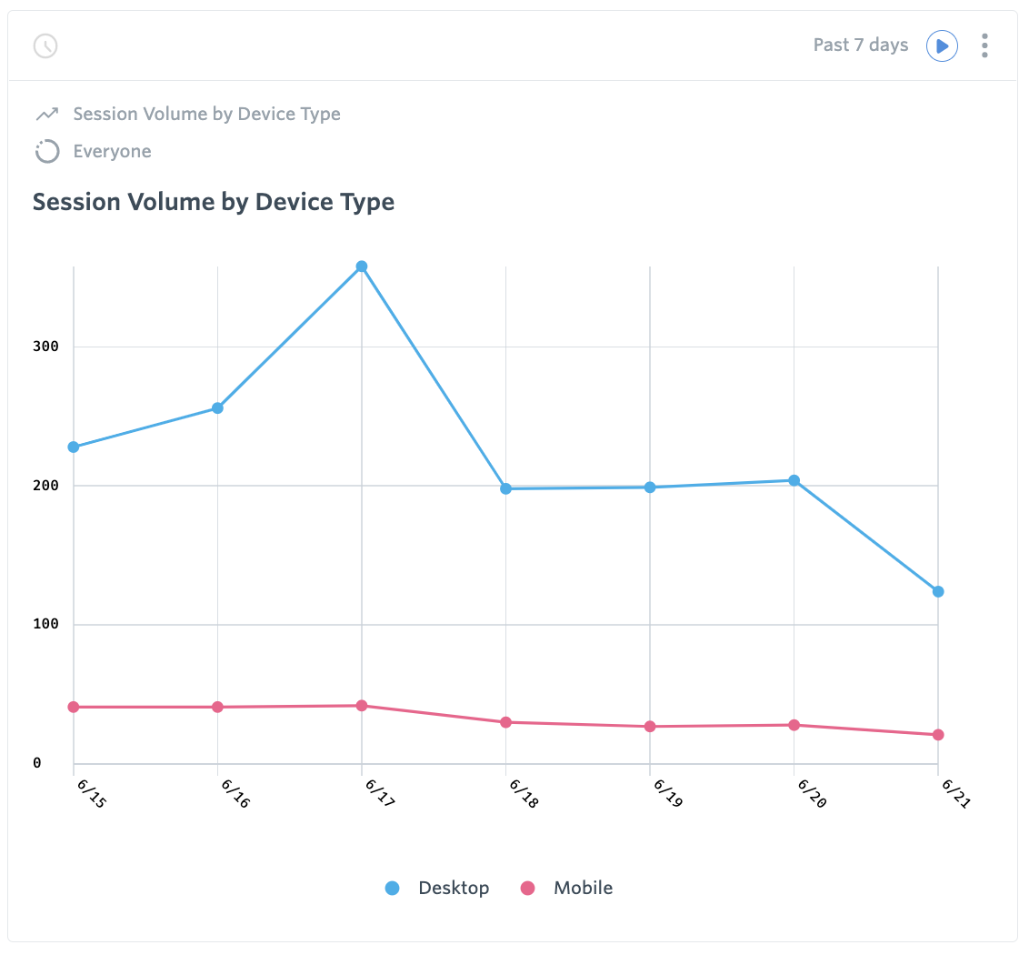Click the Desktop legend color dot
Image resolution: width=1029 pixels, height=955 pixels.
(391, 888)
